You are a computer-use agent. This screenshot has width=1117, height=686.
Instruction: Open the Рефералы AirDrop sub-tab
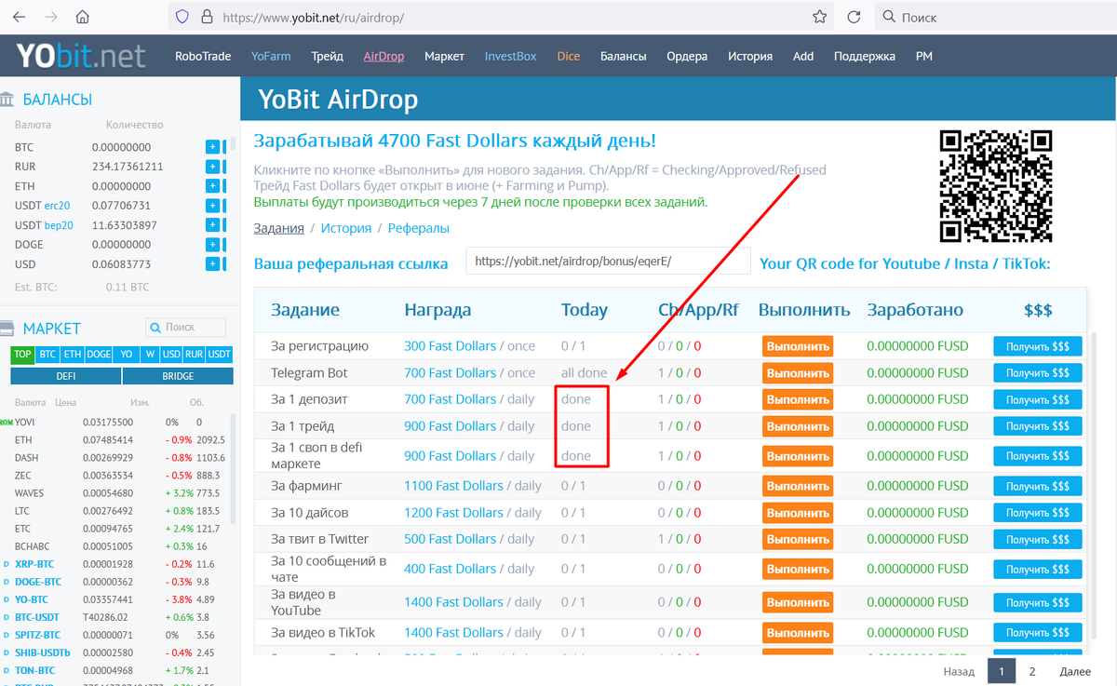click(x=419, y=228)
